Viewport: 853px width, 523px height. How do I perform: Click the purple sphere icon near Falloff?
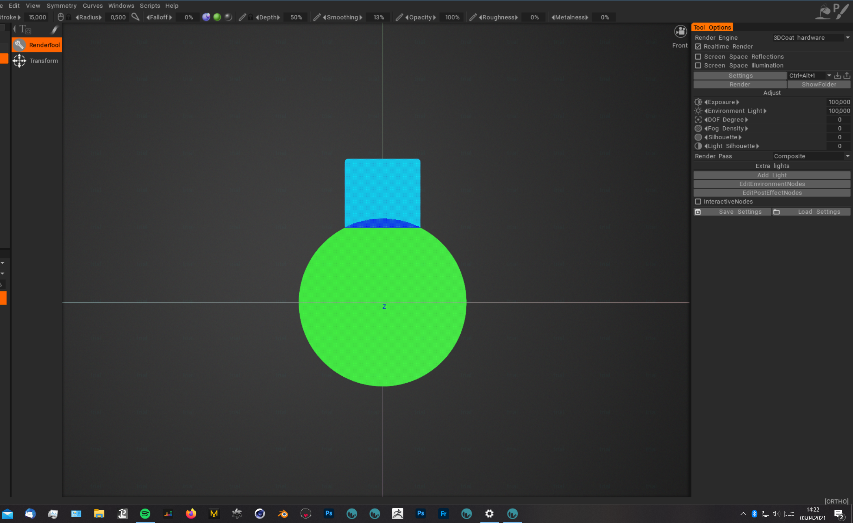tap(206, 17)
